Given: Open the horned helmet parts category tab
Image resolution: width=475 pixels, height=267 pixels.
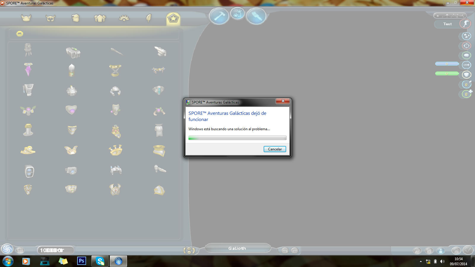Looking at the screenshot, I should [x=26, y=18].
